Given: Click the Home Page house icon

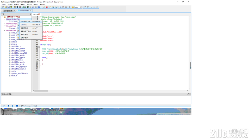Looking at the screenshot, I should pos(15,7).
